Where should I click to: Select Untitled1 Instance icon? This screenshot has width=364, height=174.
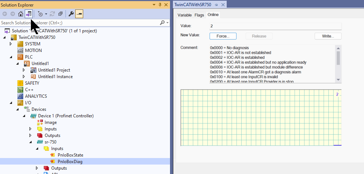point(33,77)
